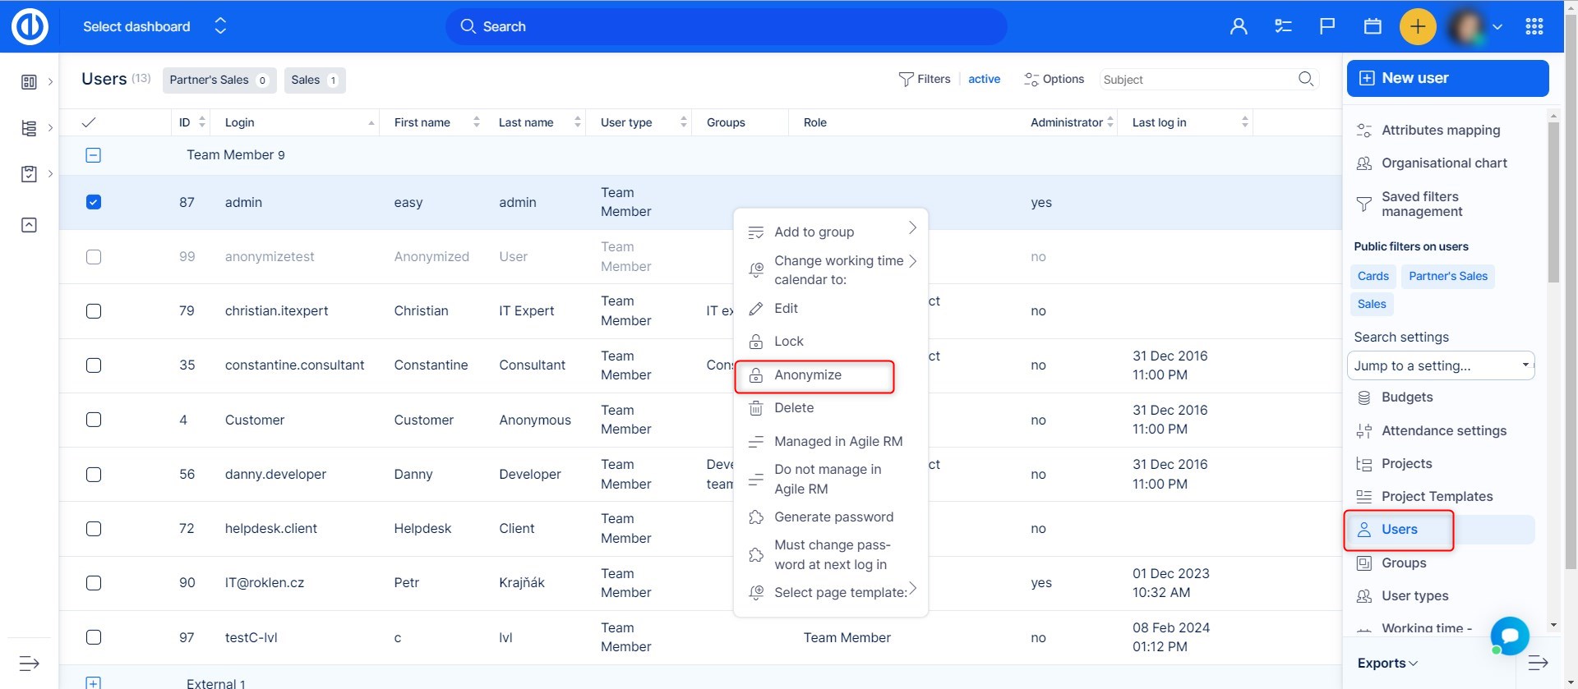This screenshot has height=689, width=1578.
Task: Check the christian.itexpert row checkbox
Action: [94, 311]
